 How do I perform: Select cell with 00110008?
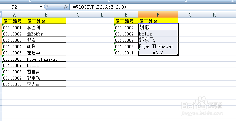pyautogui.click(x=14, y=71)
